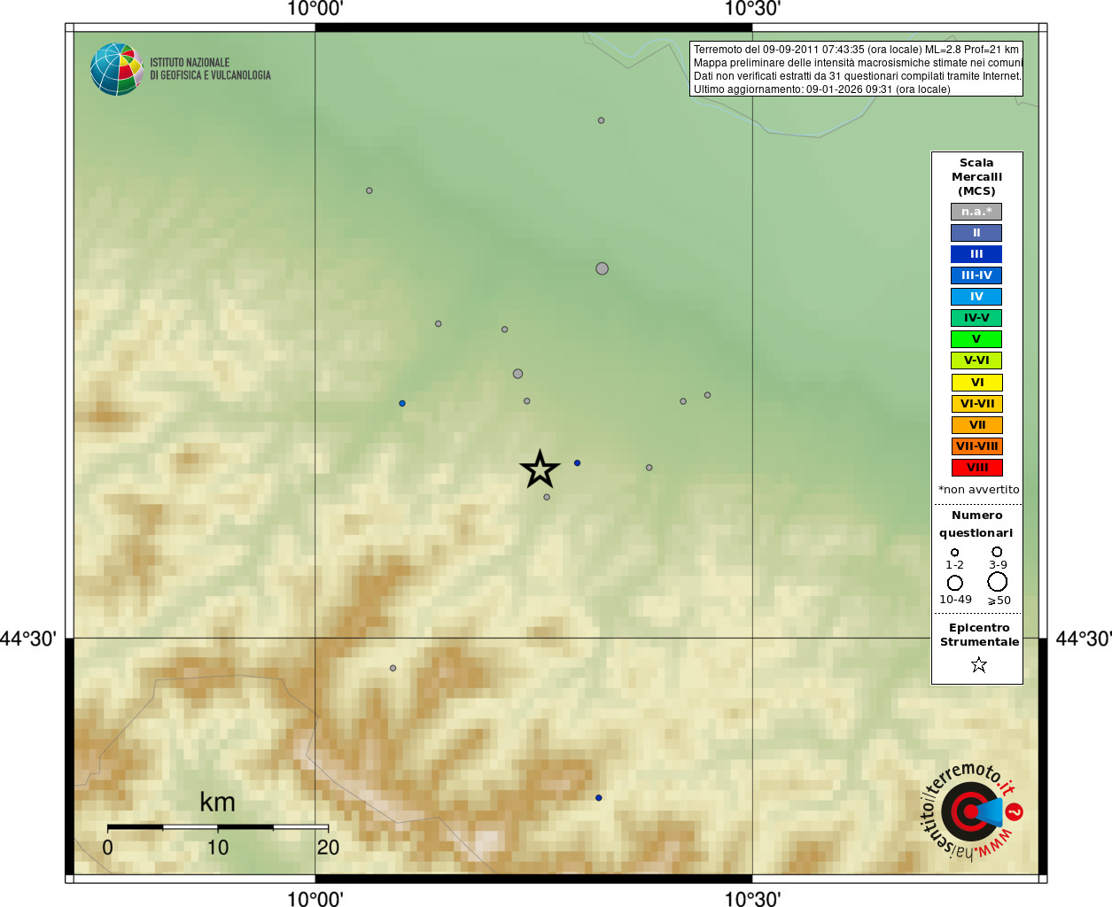The height and width of the screenshot is (907, 1112).
Task: Click the earthquake info text box
Action: point(856,69)
